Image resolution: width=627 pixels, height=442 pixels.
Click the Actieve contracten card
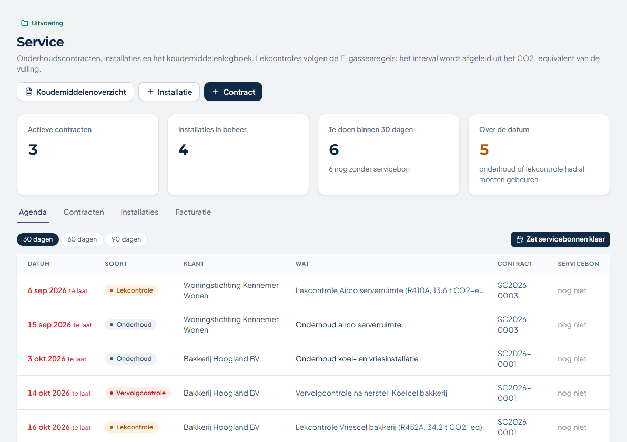tap(88, 155)
